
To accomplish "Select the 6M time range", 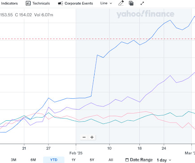I will click(33, 160).
